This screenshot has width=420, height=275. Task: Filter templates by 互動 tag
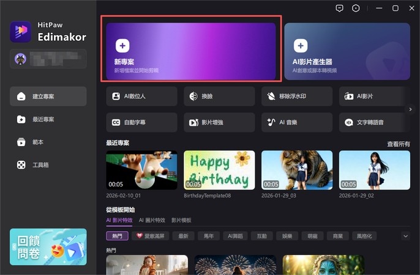tap(261, 236)
